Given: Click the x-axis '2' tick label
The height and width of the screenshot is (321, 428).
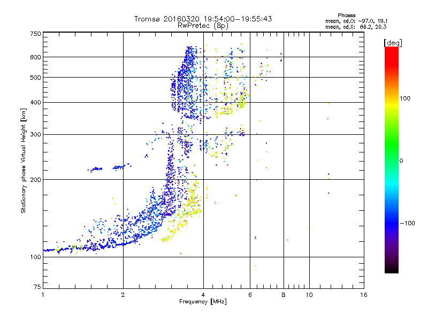Looking at the screenshot, I should point(123,295).
